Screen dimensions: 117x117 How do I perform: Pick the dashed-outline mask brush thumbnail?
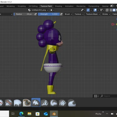coord(27,103)
